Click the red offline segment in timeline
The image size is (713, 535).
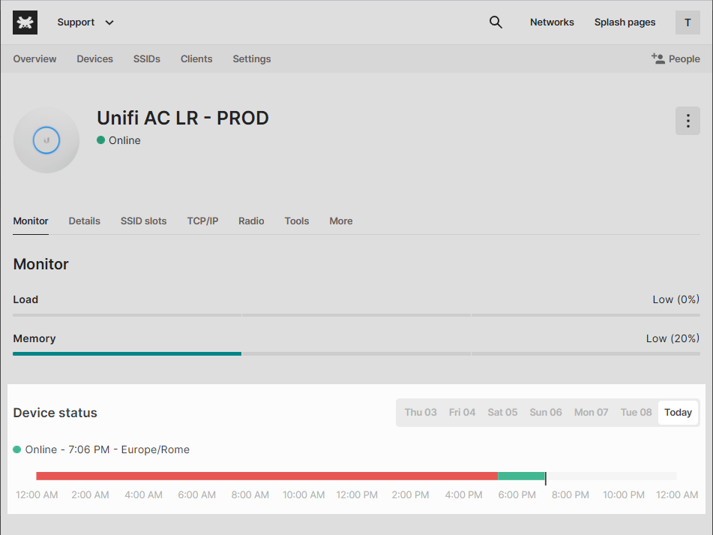point(266,476)
